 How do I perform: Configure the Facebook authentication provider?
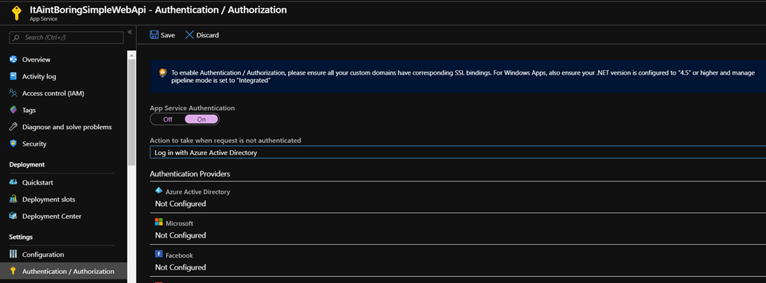coord(458,261)
